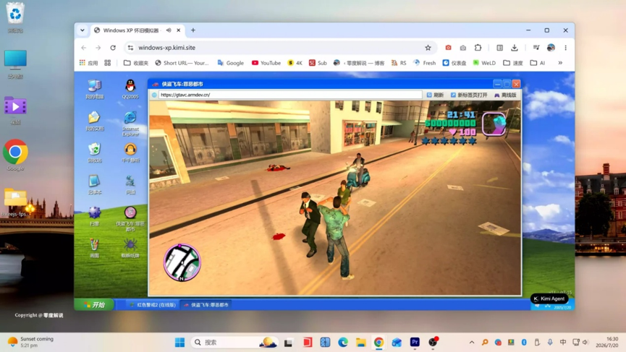Open the Recycle Bin on Windows desktop

(15, 18)
